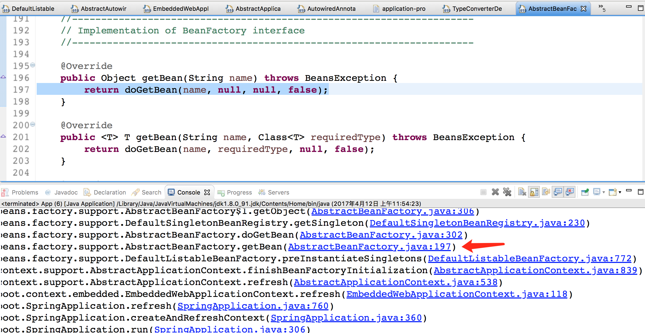Close the Console view tab
The width and height of the screenshot is (645, 333).
[x=207, y=192]
